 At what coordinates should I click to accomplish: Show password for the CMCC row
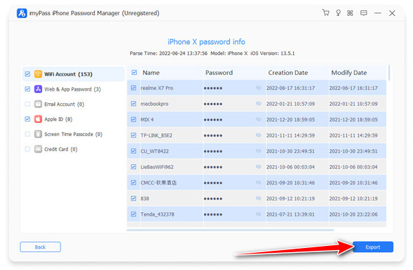(x=258, y=183)
